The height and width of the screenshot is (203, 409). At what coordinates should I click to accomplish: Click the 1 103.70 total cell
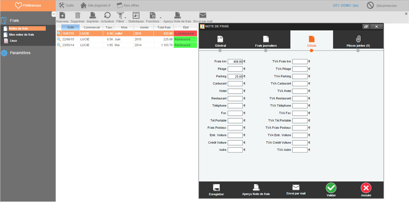click(163, 45)
